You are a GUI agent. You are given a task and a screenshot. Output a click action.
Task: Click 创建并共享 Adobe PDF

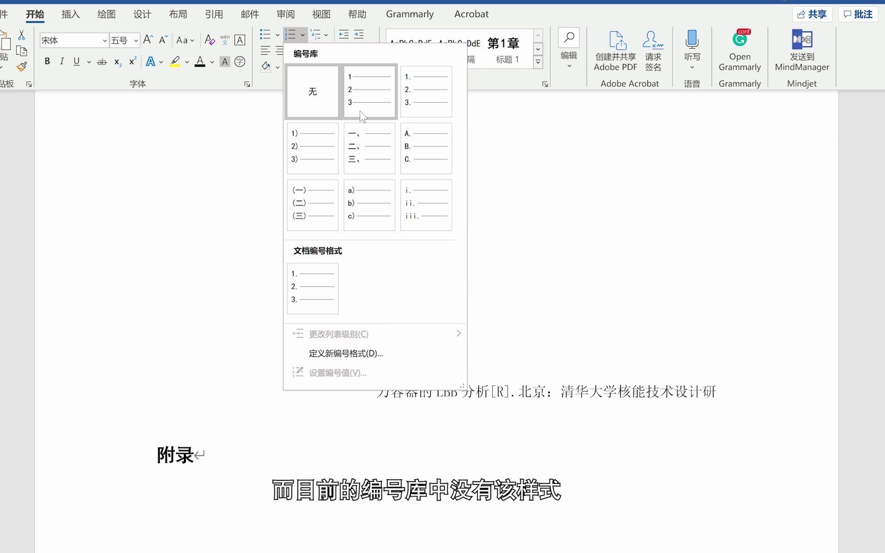click(616, 51)
